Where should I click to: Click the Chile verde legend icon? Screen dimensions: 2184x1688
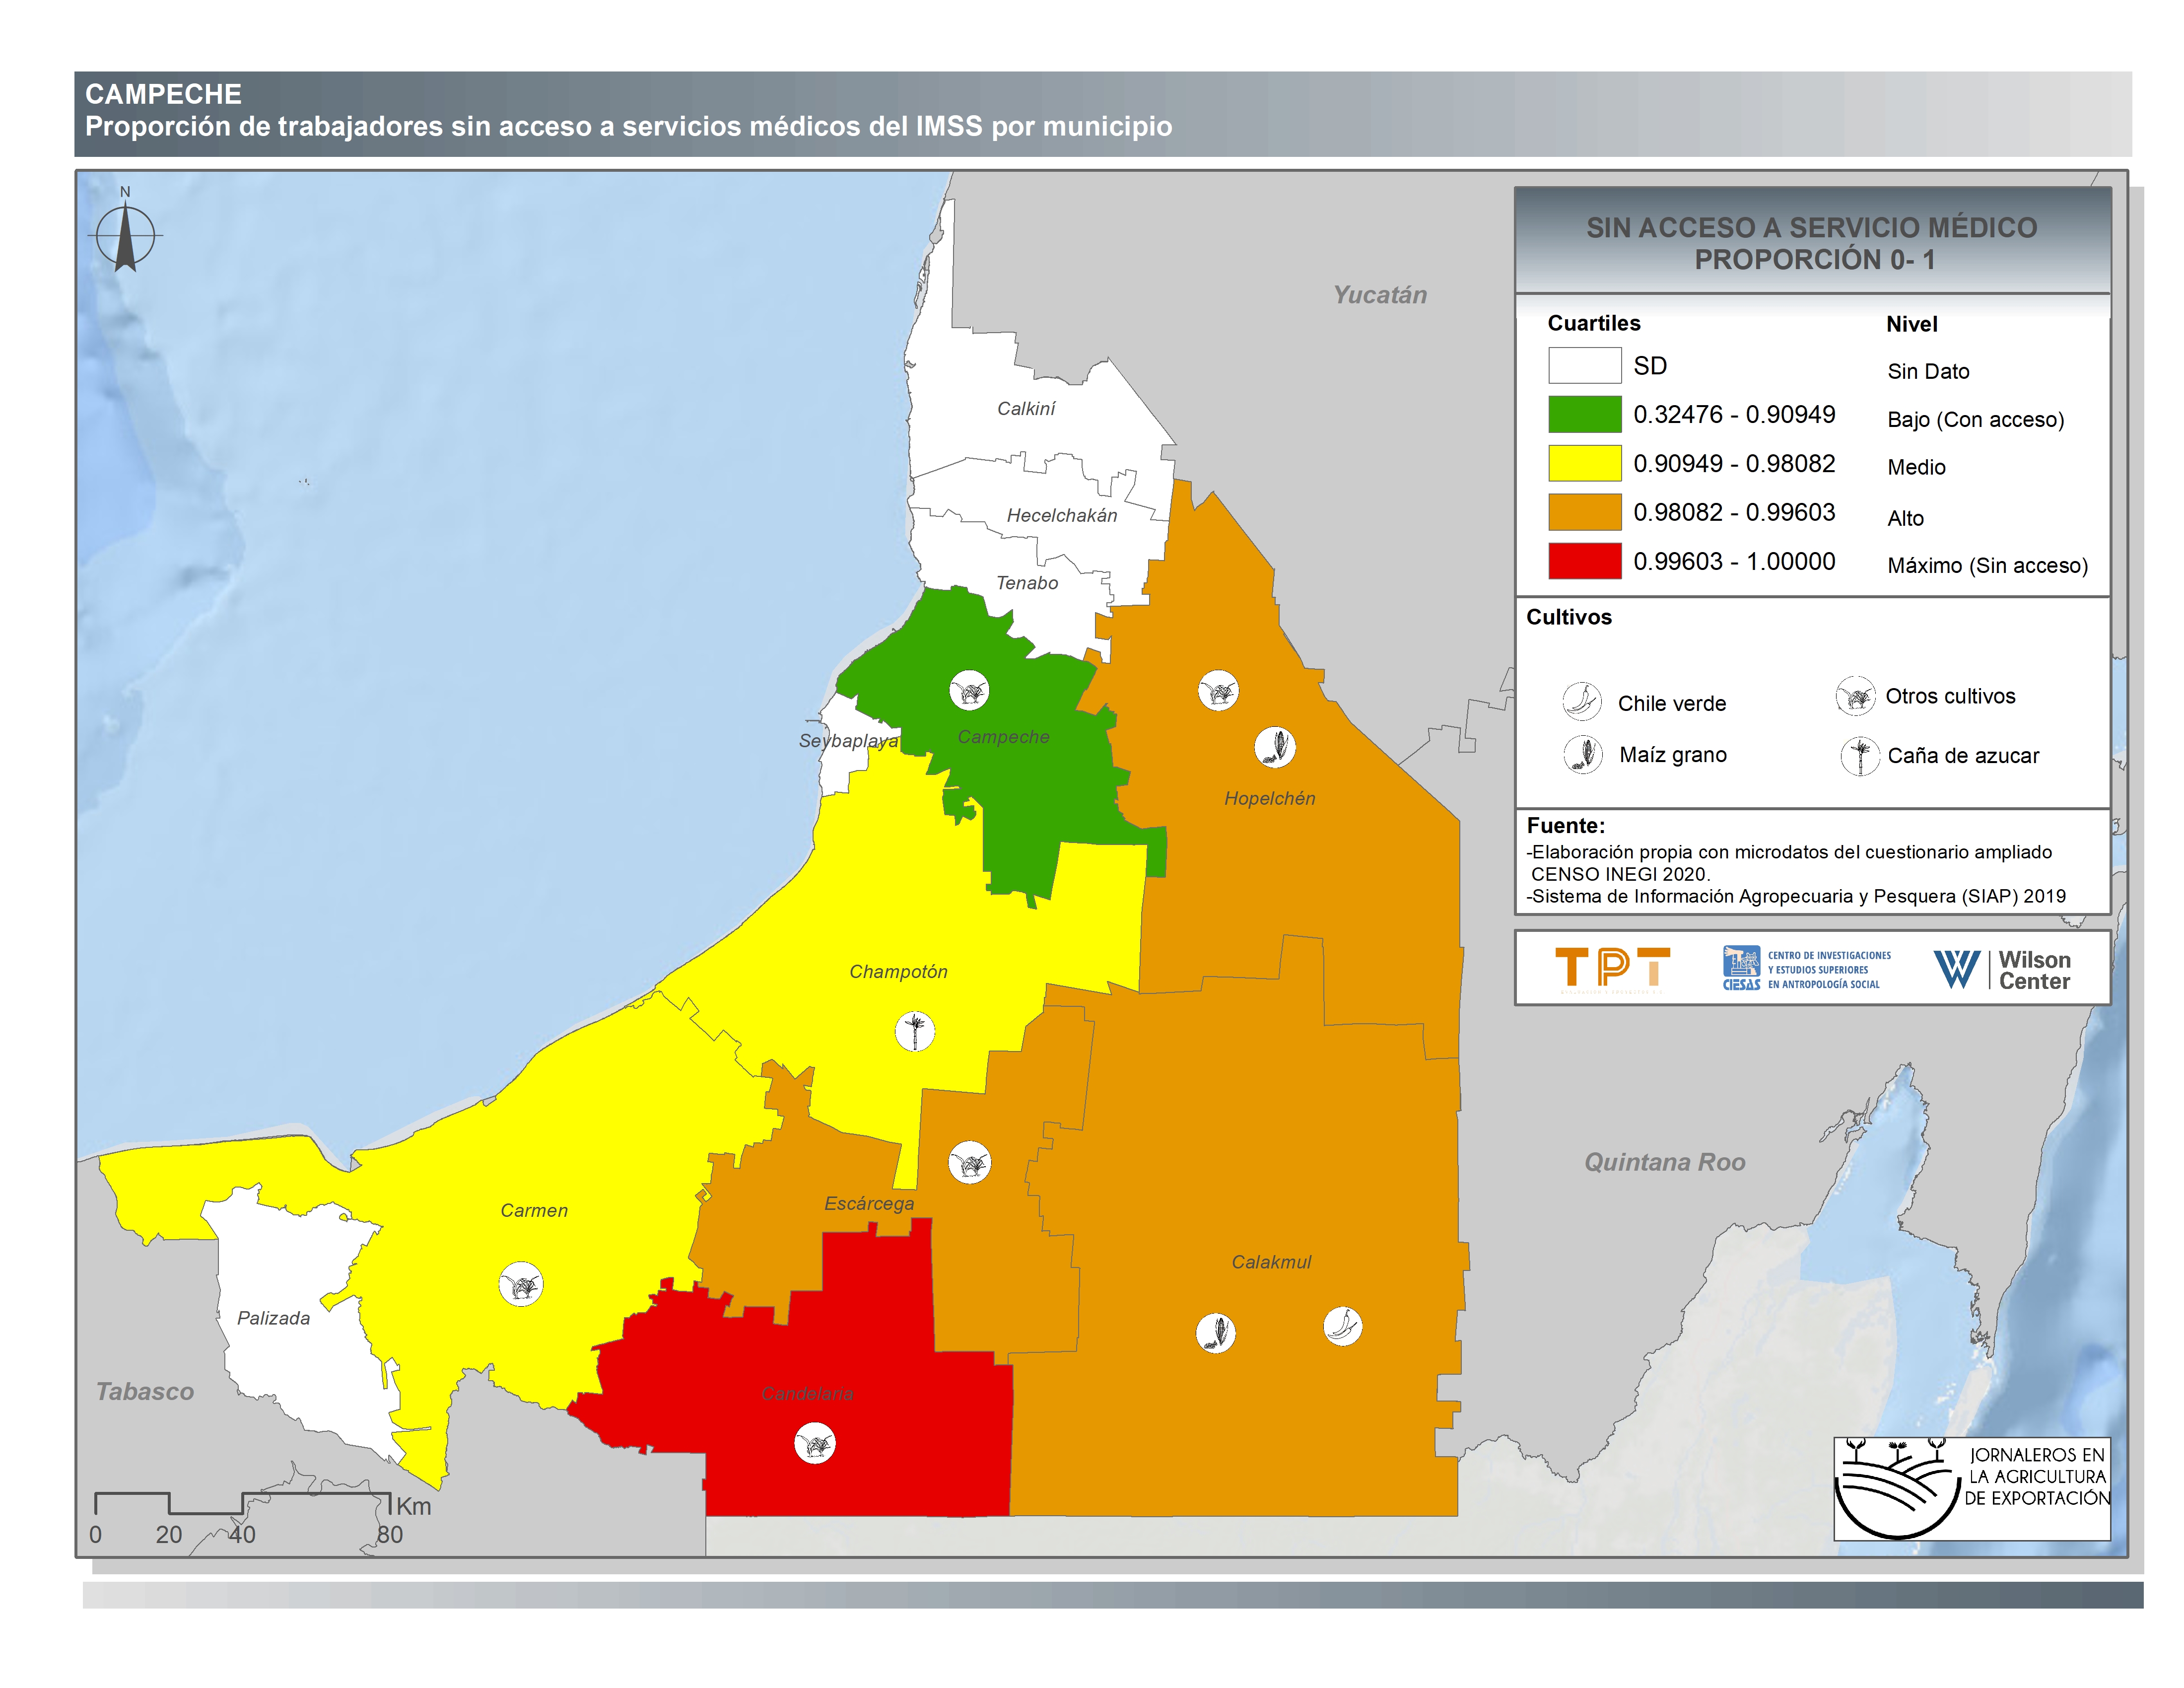point(1582,701)
